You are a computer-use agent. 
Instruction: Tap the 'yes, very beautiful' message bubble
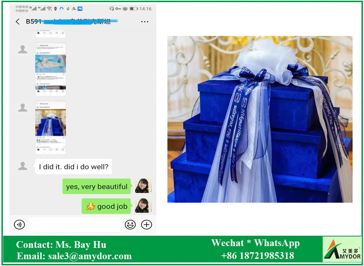pos(97,187)
